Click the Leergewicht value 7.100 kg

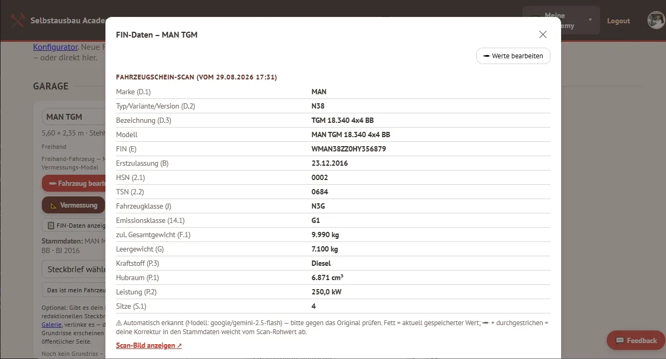325,249
